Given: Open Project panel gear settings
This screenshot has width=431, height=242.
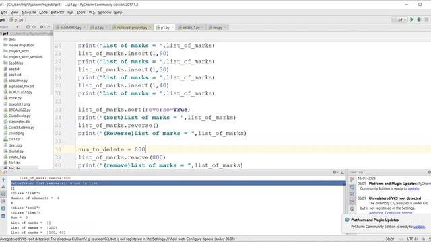Looking at the screenshot, I should coord(42,27).
